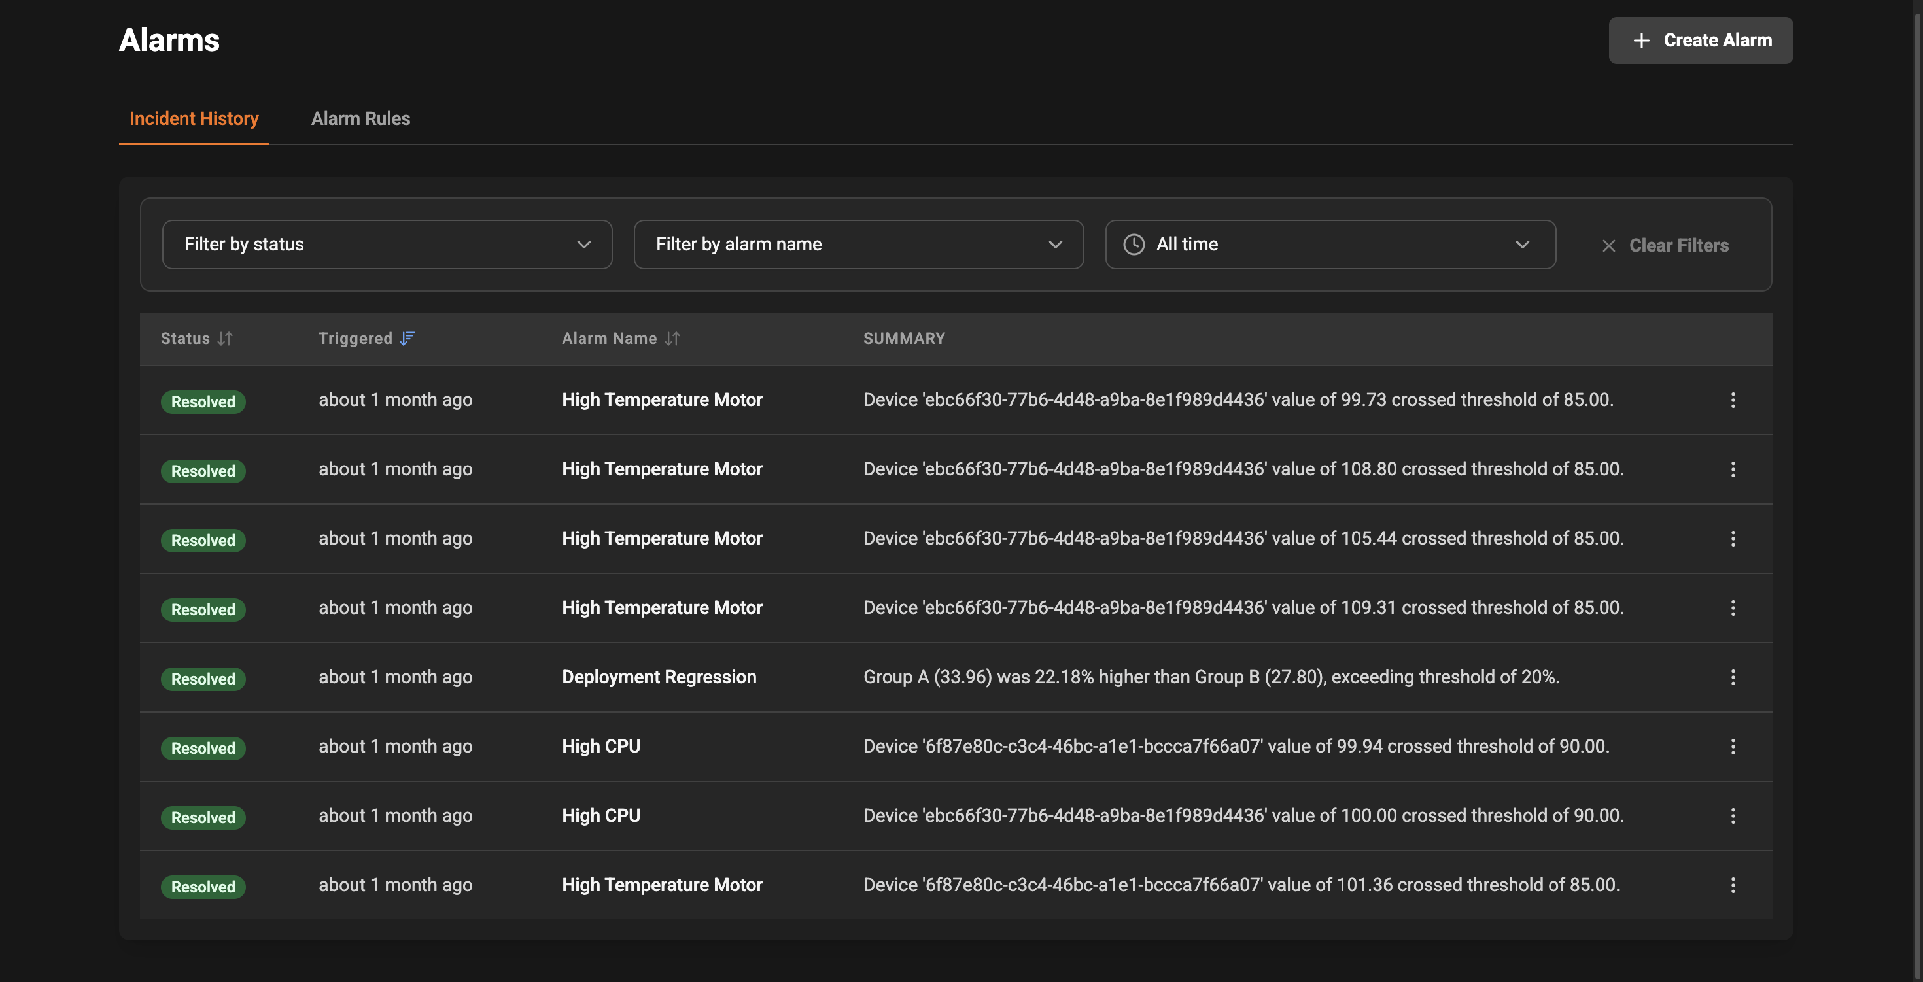
Task: Click Clear Filters to reset filters
Action: (x=1679, y=245)
